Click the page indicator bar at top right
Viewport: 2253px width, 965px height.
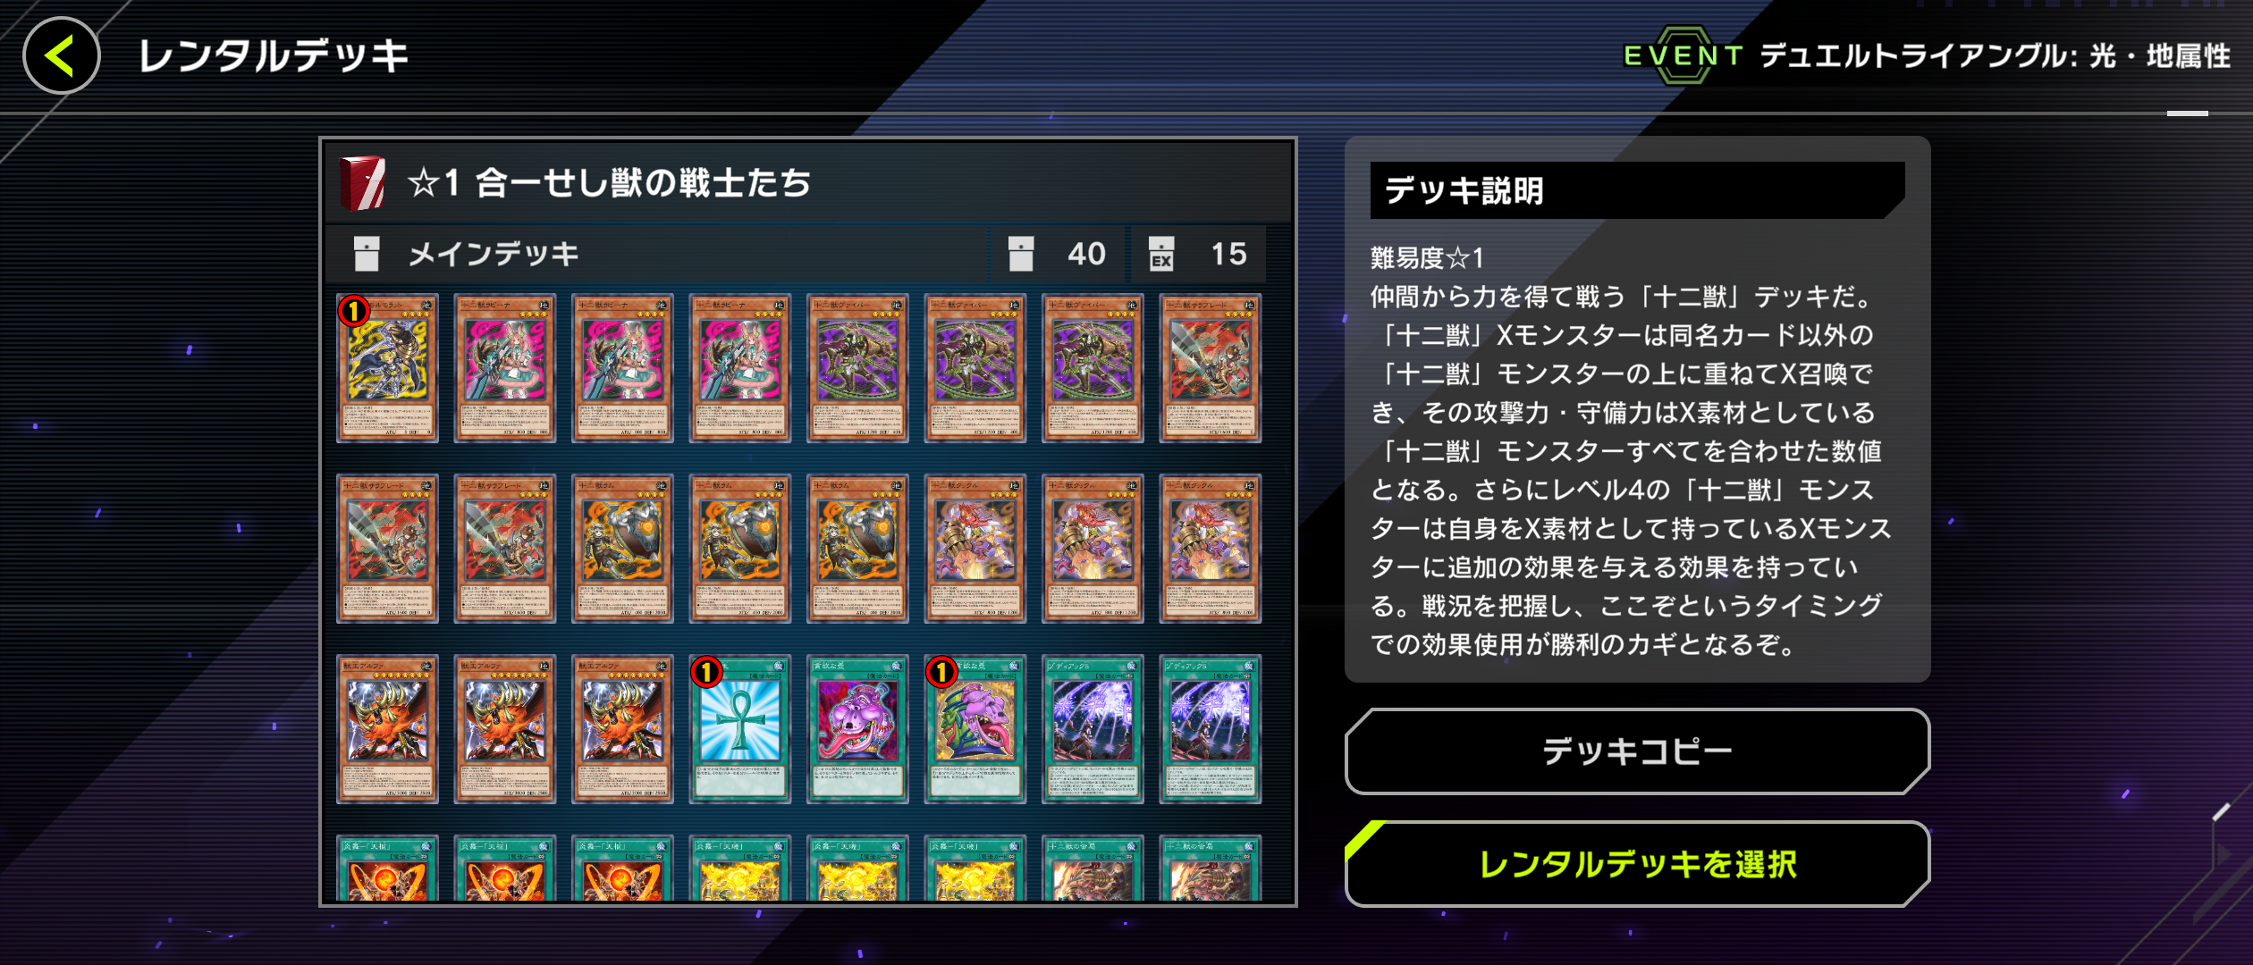point(2187,113)
